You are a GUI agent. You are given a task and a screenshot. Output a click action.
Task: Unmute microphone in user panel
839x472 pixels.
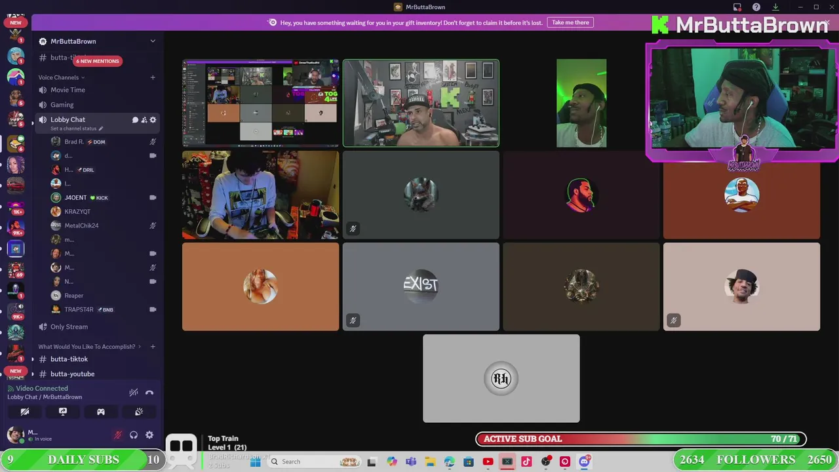point(118,435)
